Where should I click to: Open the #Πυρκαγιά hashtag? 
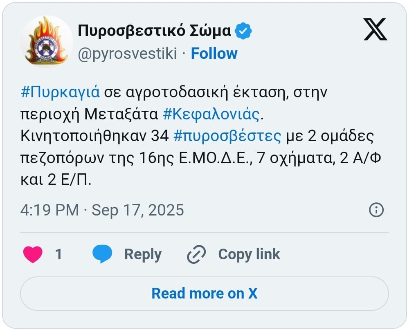tap(60, 92)
